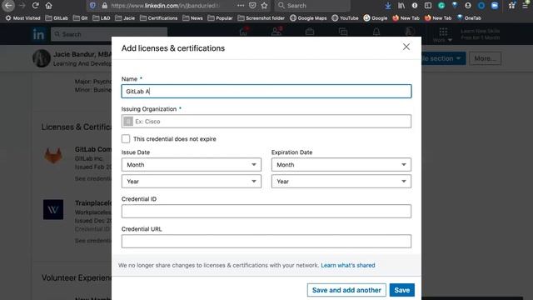Open the Firefox library icon
The height and width of the screenshot is (300, 533).
401,6
